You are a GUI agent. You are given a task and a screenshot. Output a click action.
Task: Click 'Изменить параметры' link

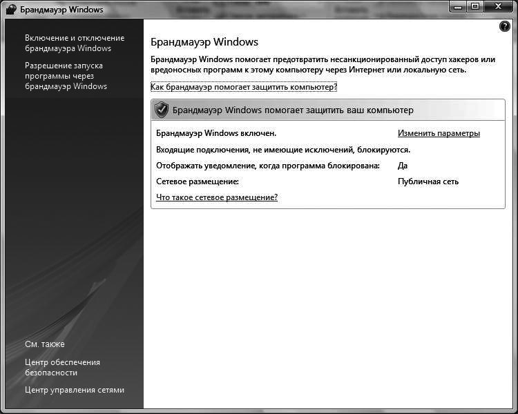[439, 133]
